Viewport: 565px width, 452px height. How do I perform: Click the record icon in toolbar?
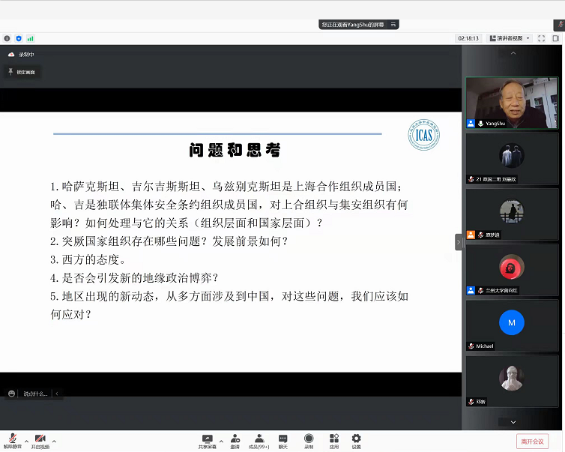click(309, 439)
